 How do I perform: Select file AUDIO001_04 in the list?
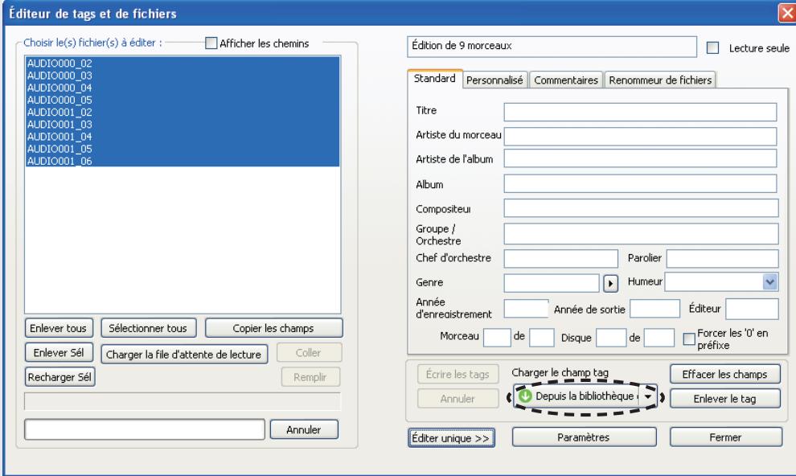click(183, 137)
